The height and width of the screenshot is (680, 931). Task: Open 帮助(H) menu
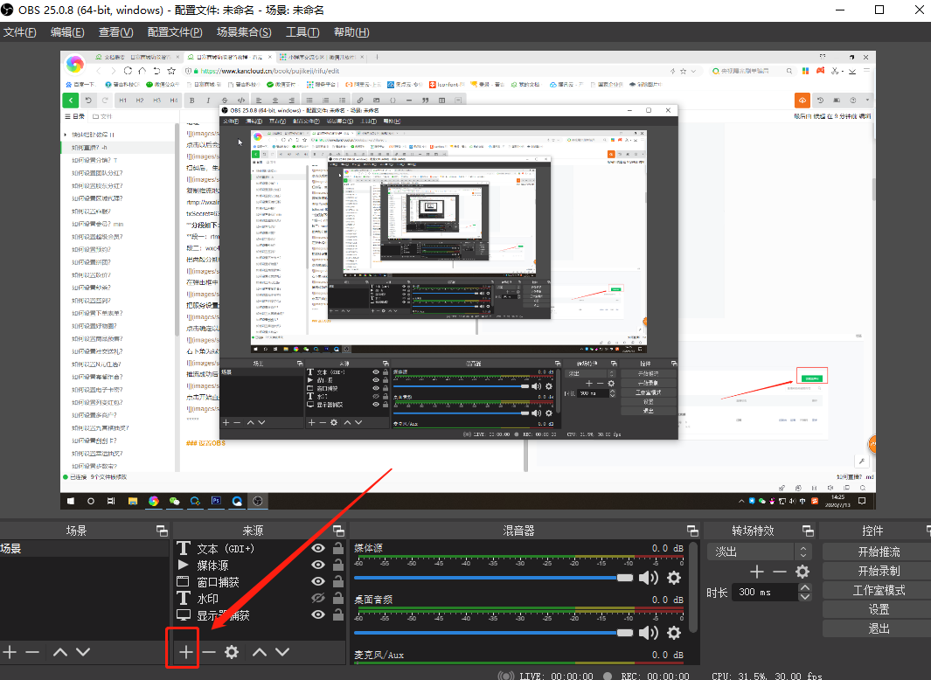point(351,32)
